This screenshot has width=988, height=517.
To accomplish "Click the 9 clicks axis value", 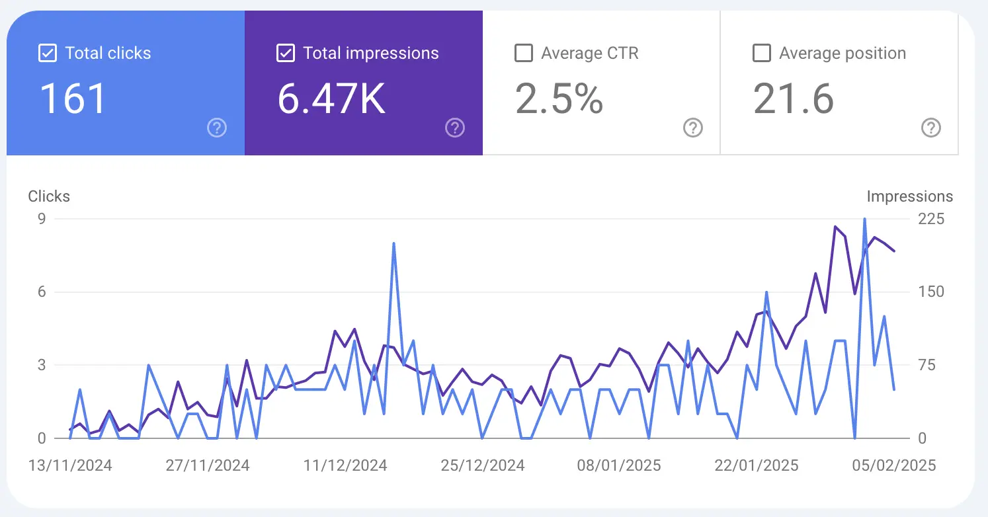I will pyautogui.click(x=42, y=219).
